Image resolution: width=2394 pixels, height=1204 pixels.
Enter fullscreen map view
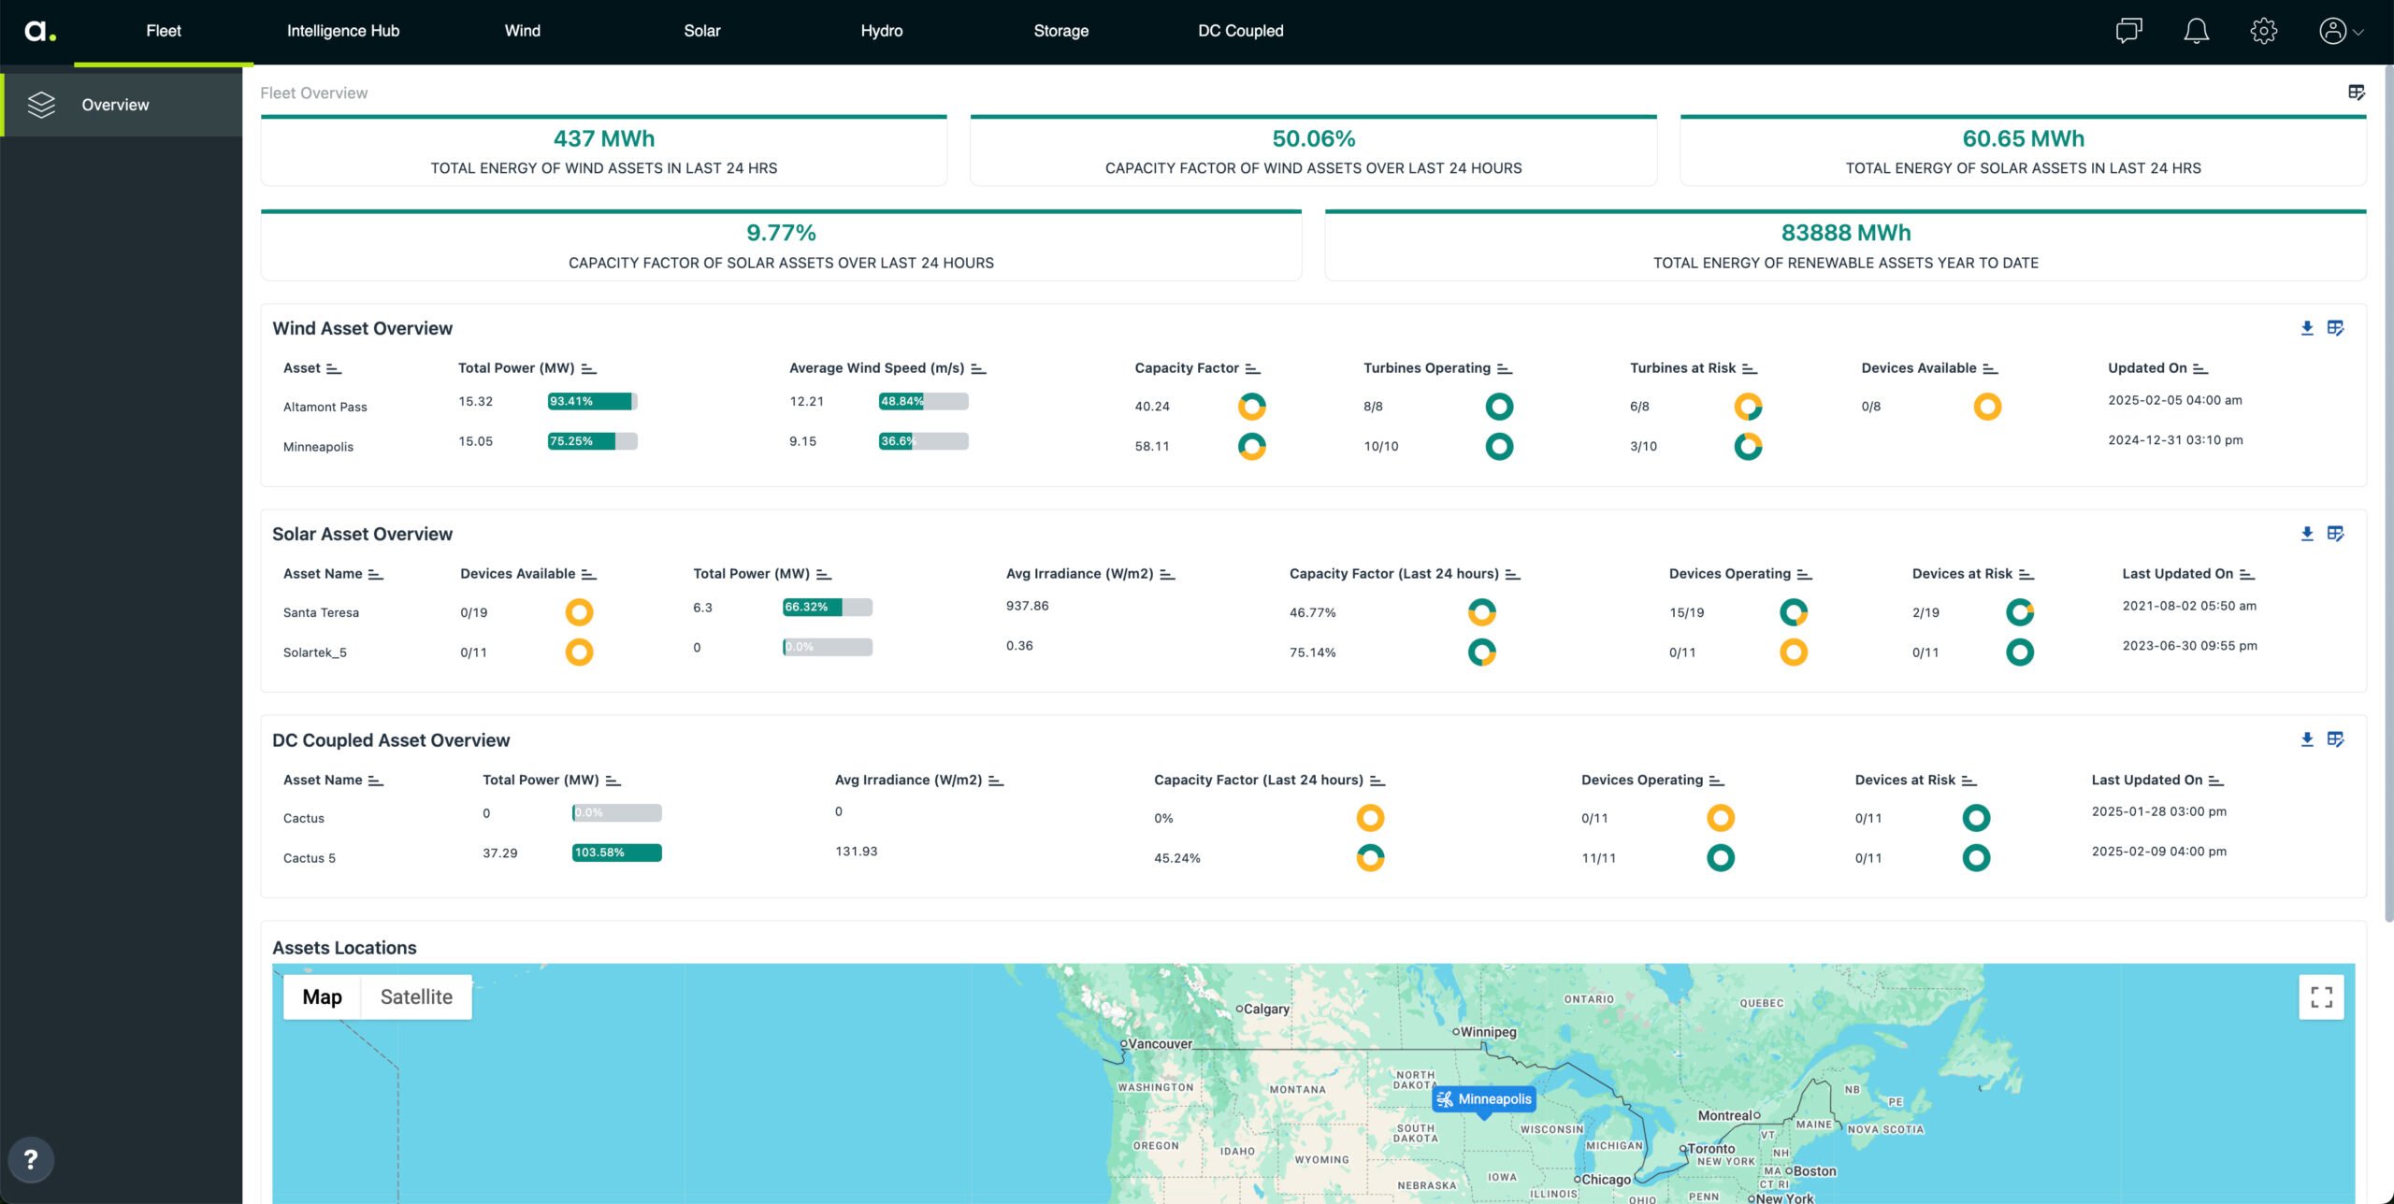2321,997
